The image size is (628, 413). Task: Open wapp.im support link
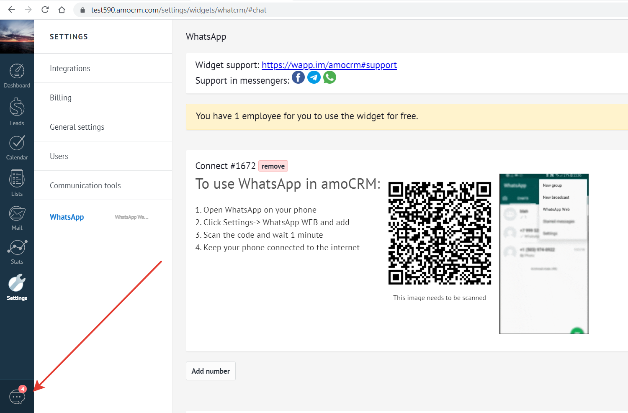coord(329,65)
